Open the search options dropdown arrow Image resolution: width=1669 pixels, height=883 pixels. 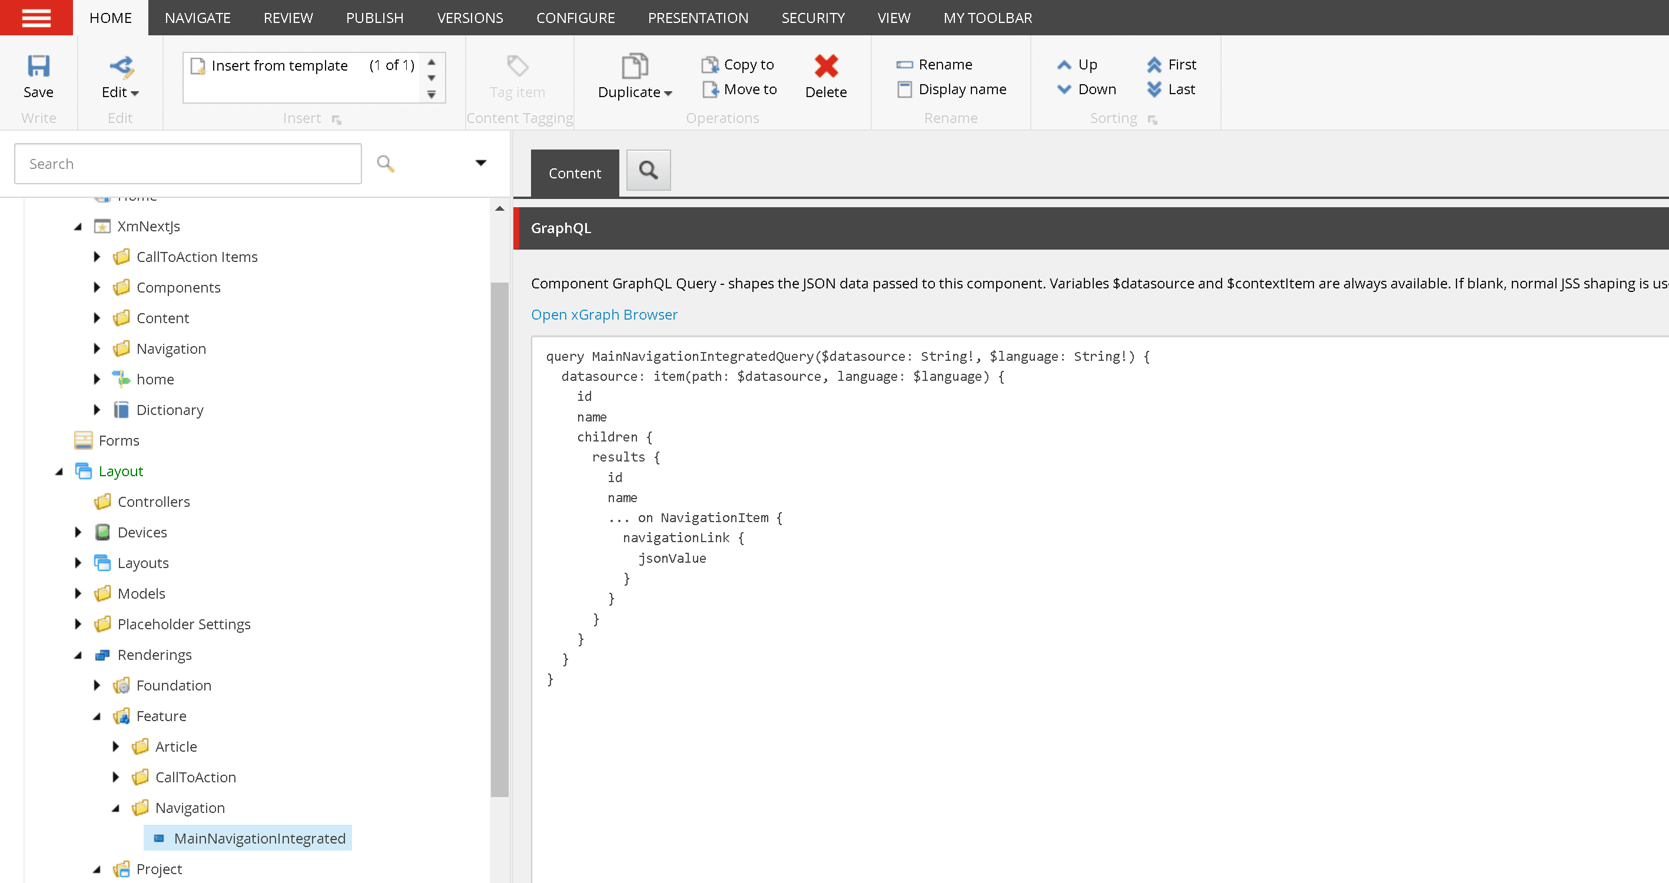click(x=480, y=163)
